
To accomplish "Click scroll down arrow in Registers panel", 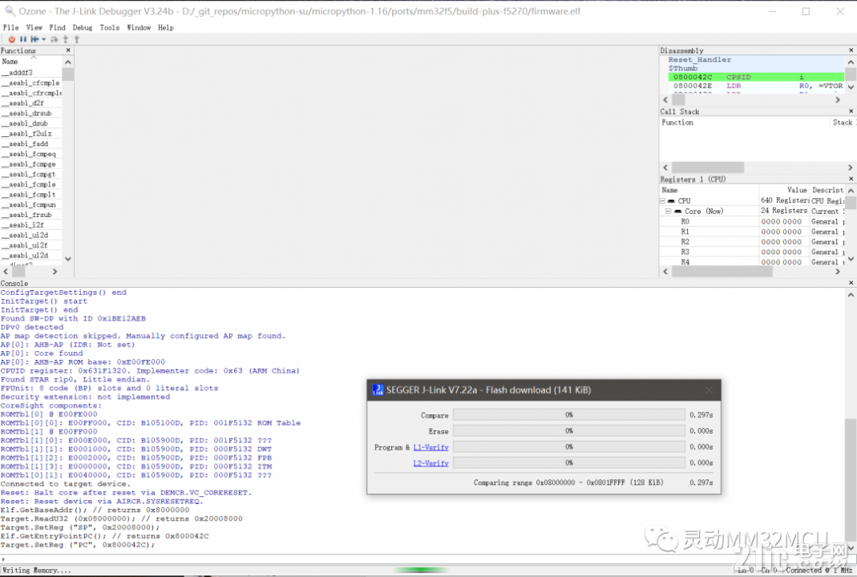I will click(851, 258).
